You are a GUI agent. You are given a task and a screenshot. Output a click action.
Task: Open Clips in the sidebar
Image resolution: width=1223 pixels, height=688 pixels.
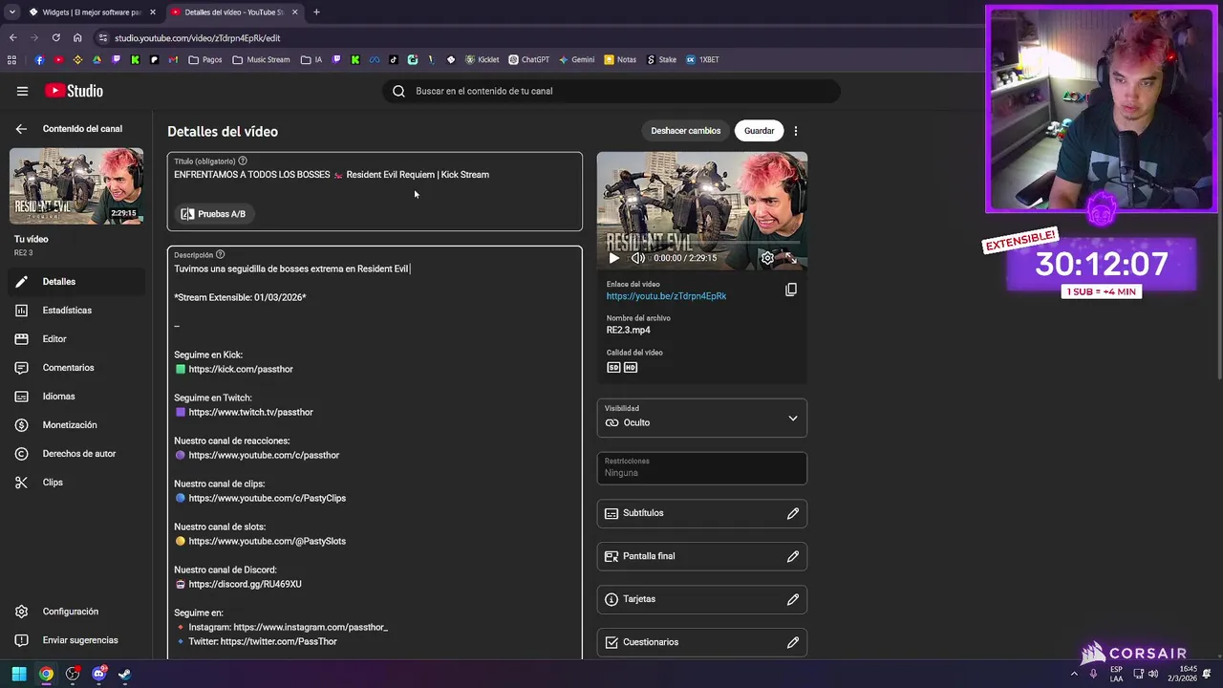pyautogui.click(x=76, y=483)
